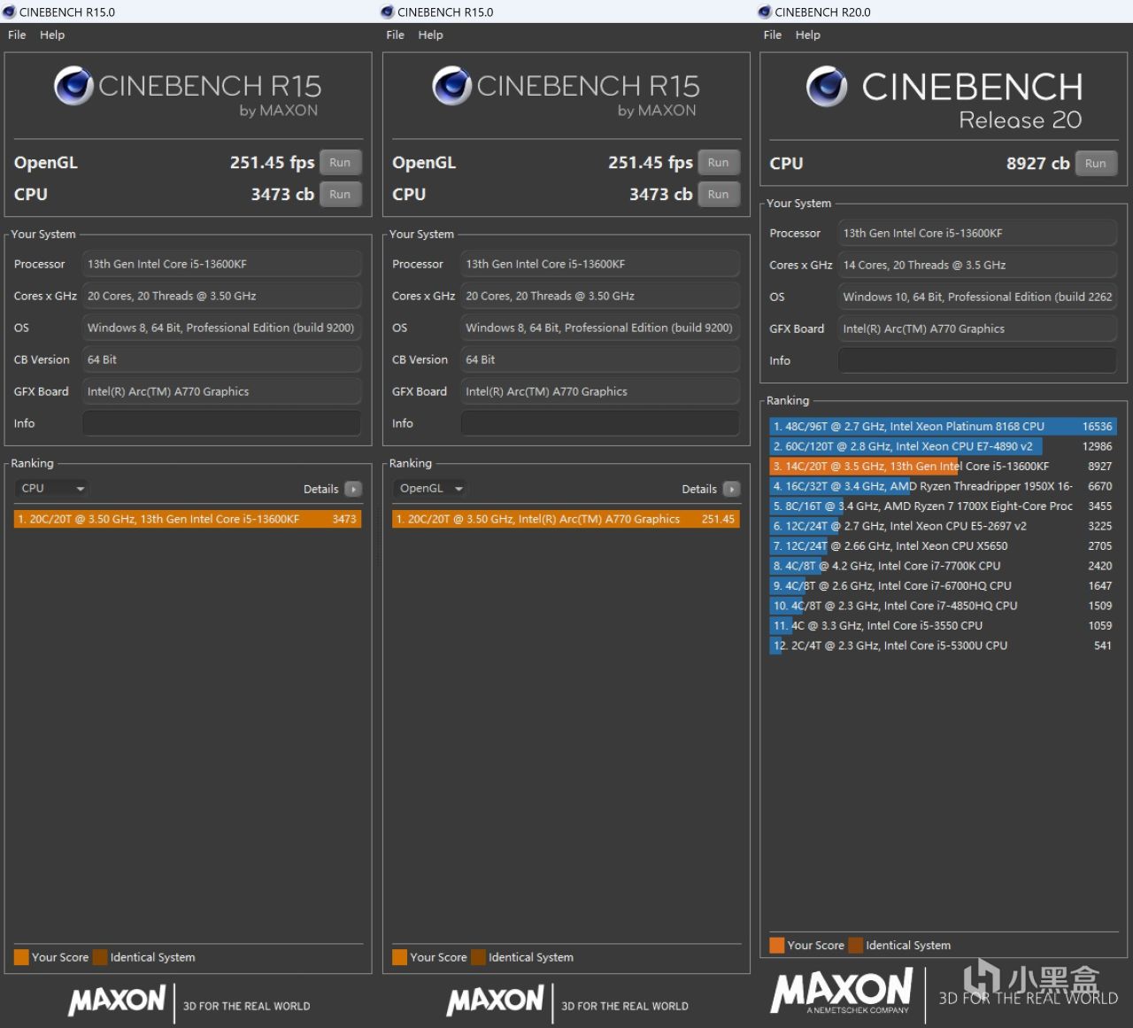
Task: Click the Your Score swatch in the middle R15 window
Action: coord(400,957)
